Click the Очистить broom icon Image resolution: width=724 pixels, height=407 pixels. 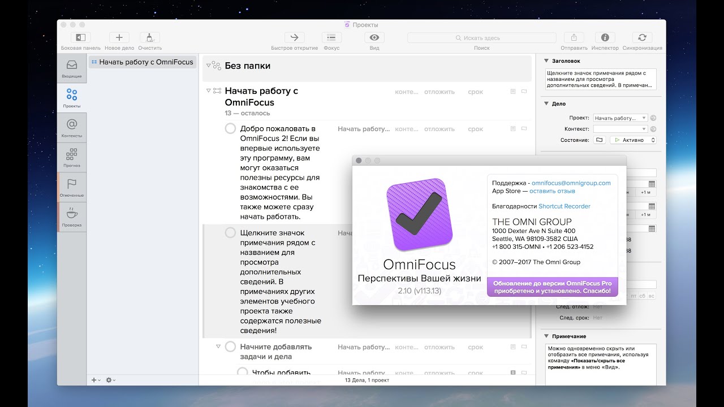click(x=150, y=37)
